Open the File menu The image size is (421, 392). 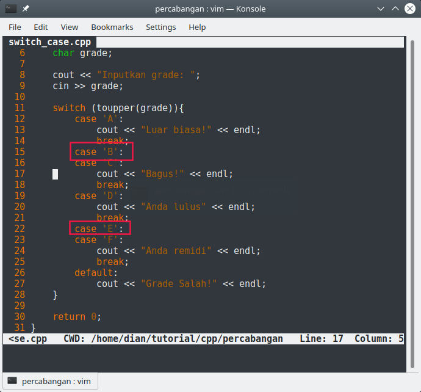(x=15, y=27)
